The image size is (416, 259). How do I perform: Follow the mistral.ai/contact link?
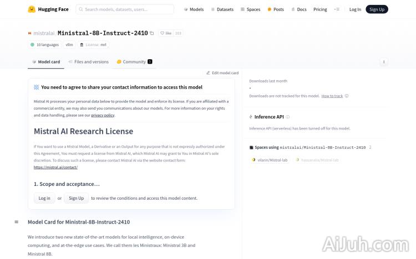coord(55,167)
